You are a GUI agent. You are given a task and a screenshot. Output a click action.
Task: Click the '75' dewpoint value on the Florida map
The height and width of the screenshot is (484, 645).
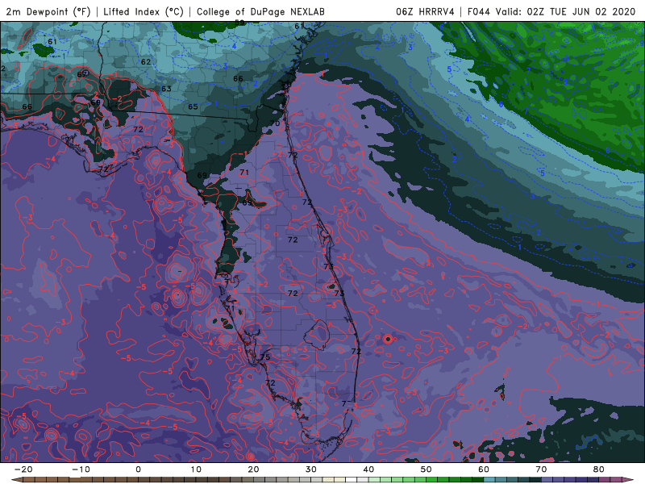265,357
